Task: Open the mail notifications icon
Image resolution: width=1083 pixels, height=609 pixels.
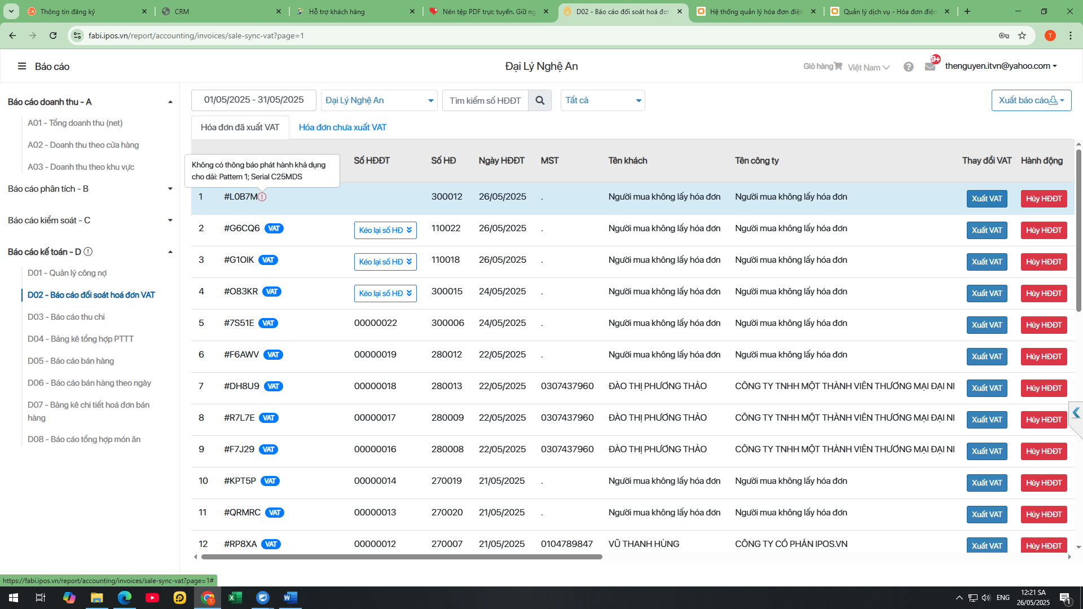Action: [930, 67]
